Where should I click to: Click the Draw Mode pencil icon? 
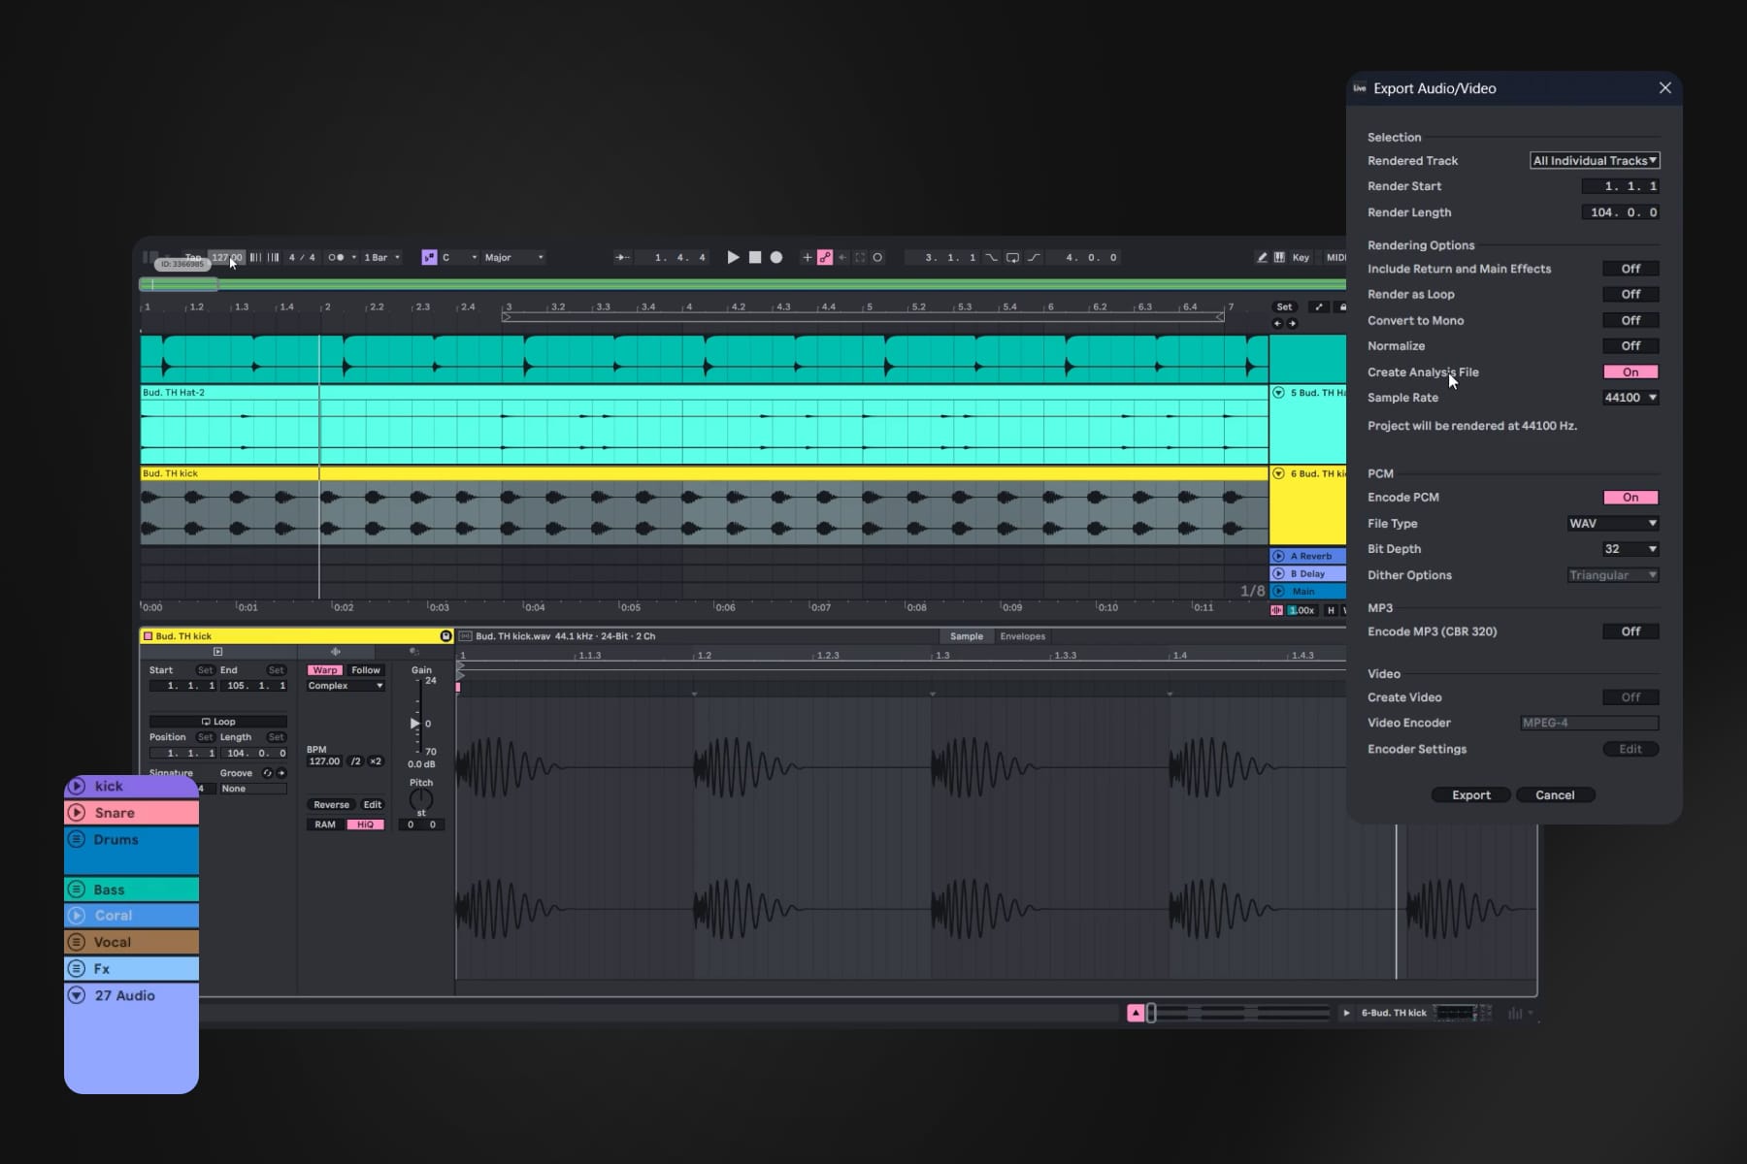[x=1262, y=258]
